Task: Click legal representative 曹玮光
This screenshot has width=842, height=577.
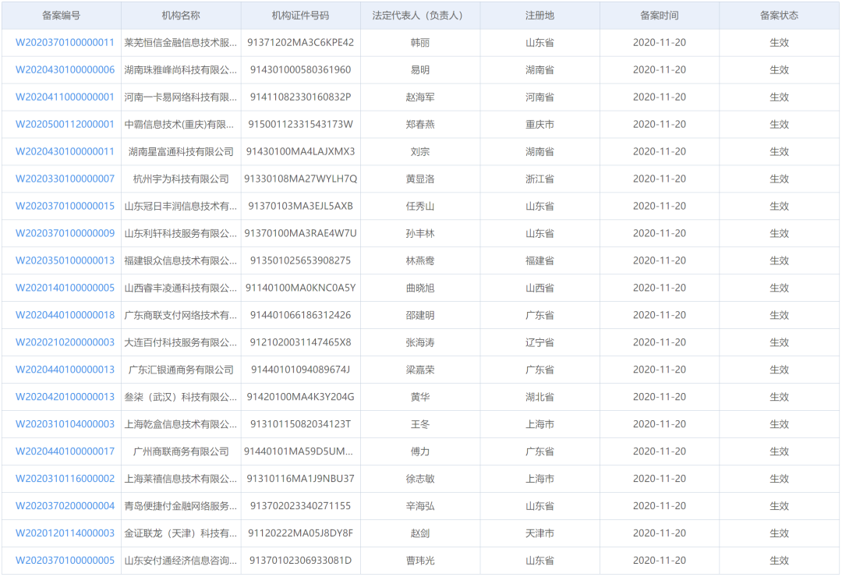Action: (x=420, y=561)
